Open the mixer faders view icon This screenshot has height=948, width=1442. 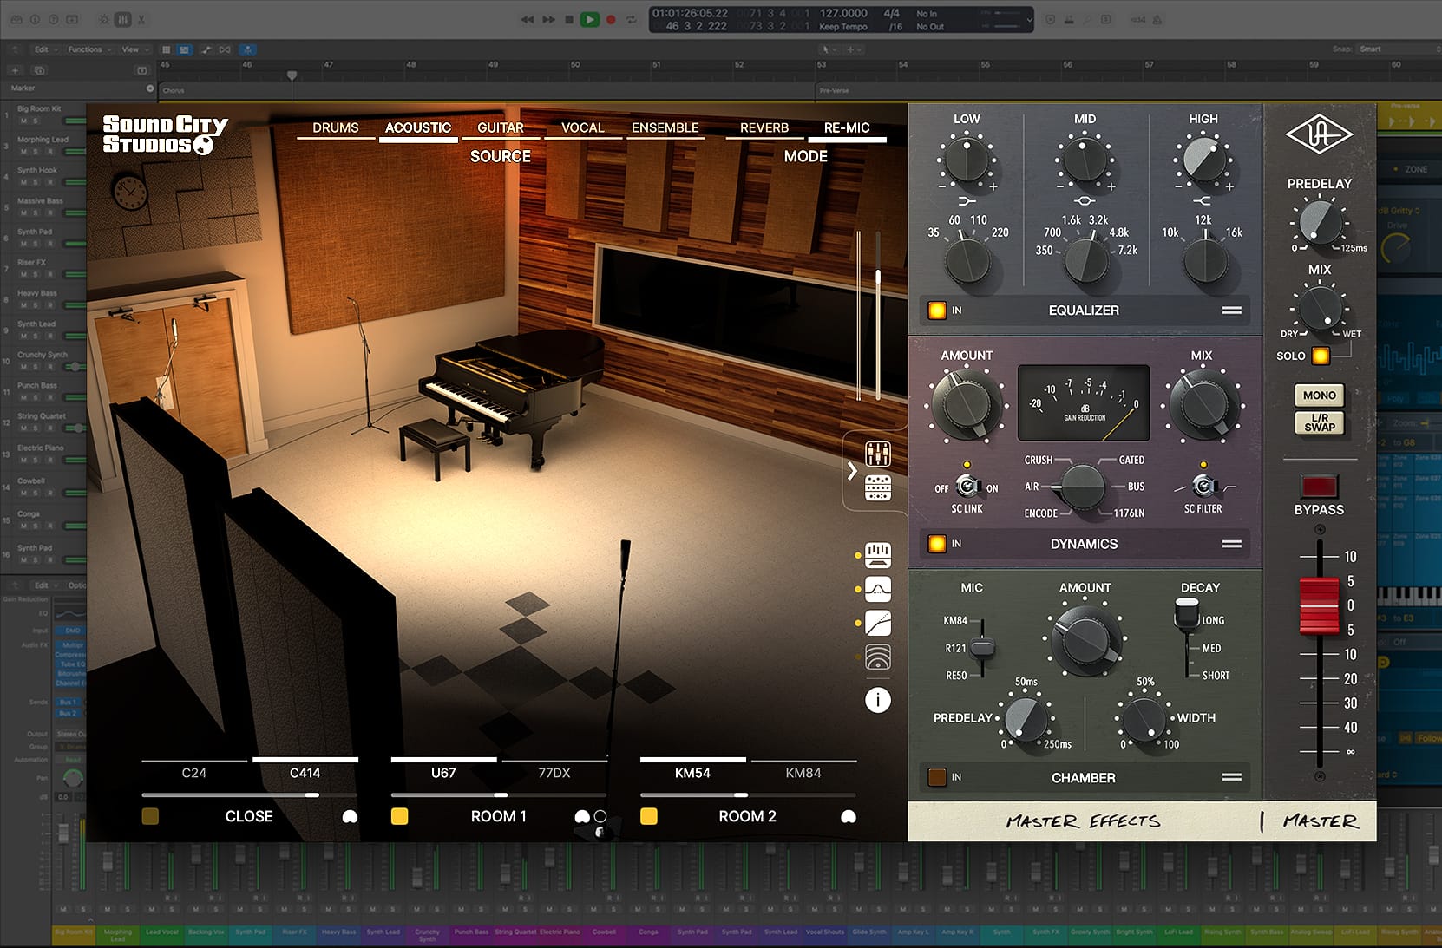(x=877, y=453)
